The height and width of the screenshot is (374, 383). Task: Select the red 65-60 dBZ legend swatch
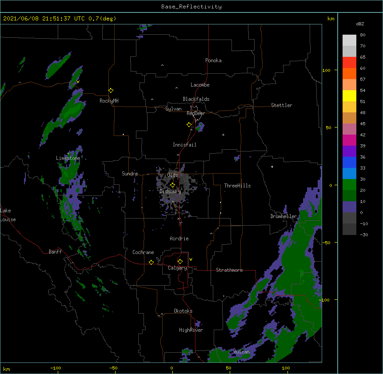coord(349,63)
